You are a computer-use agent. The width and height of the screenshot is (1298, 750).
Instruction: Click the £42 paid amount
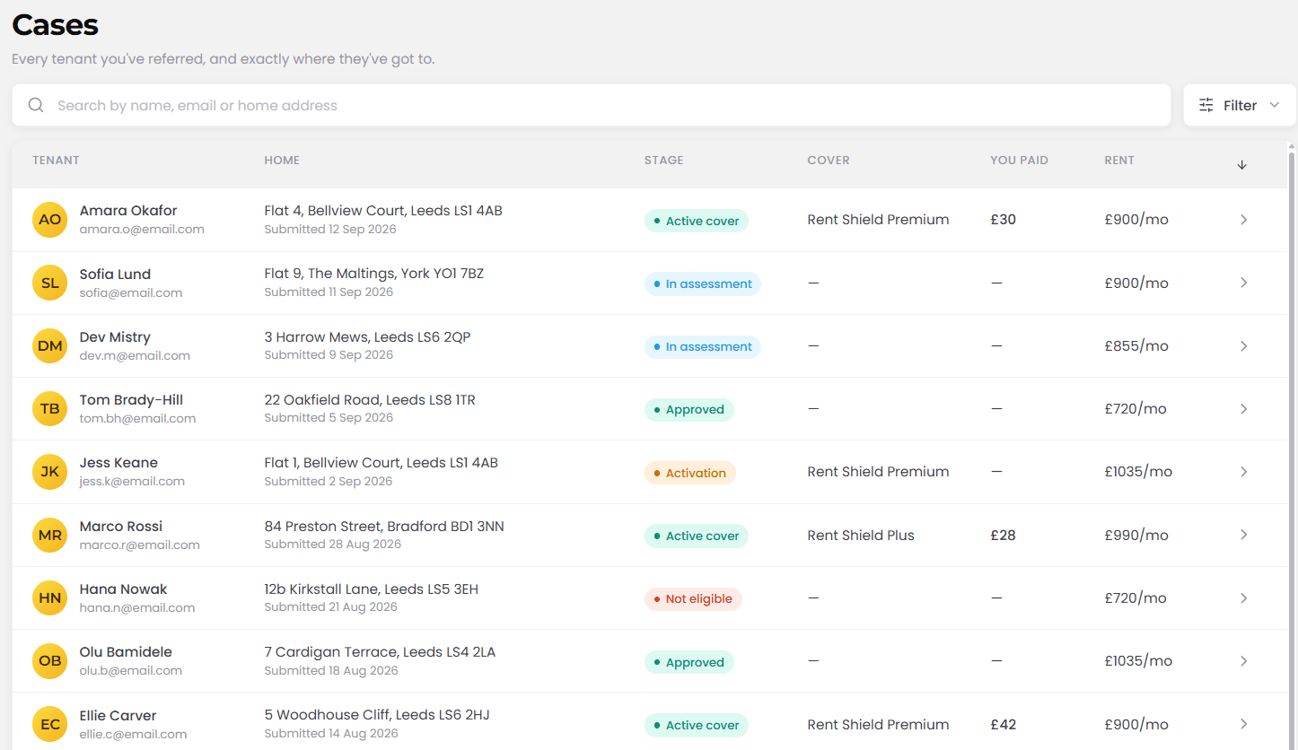1004,725
